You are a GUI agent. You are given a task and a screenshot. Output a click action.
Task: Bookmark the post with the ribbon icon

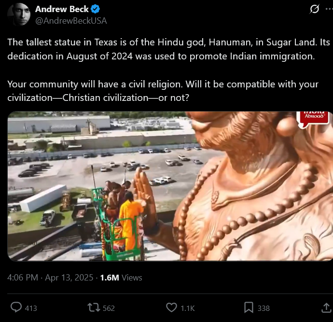pyautogui.click(x=249, y=308)
